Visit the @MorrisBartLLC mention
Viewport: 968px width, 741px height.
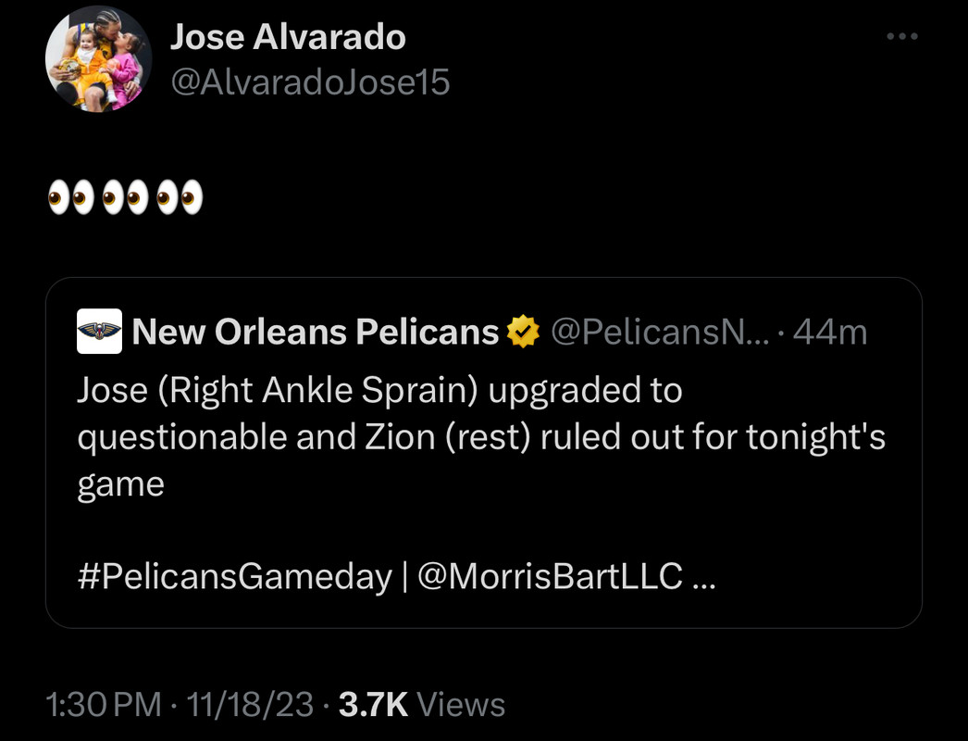pyautogui.click(x=550, y=577)
